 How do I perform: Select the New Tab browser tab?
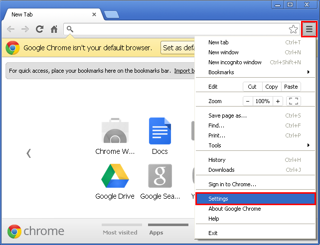pos(53,14)
